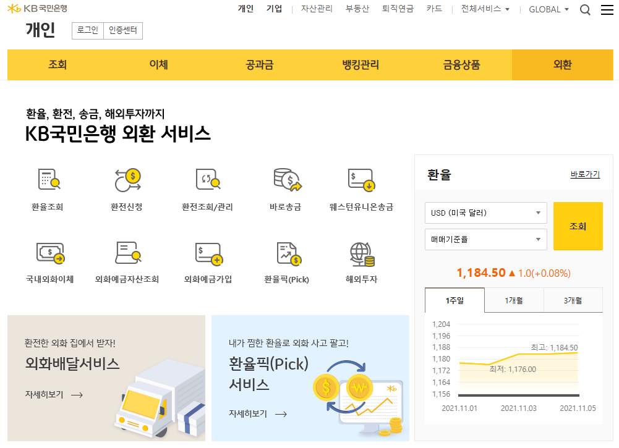
Task: Open the 웨스턴유니온송금 icon
Action: click(361, 180)
